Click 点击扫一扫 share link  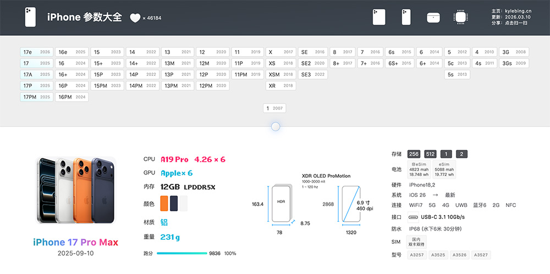click(516, 23)
